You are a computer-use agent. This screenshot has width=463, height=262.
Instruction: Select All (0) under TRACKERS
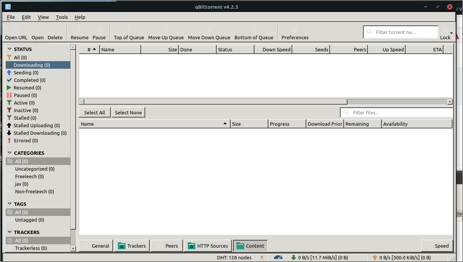[38, 240]
